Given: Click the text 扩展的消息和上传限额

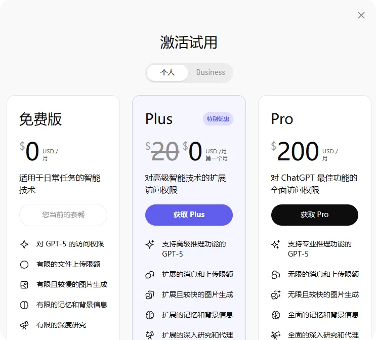Looking at the screenshot, I should [x=197, y=274].
